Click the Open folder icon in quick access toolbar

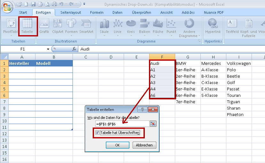pyautogui.click(x=19, y=4)
